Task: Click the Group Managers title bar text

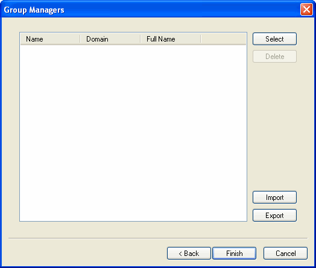Action: tap(34, 10)
